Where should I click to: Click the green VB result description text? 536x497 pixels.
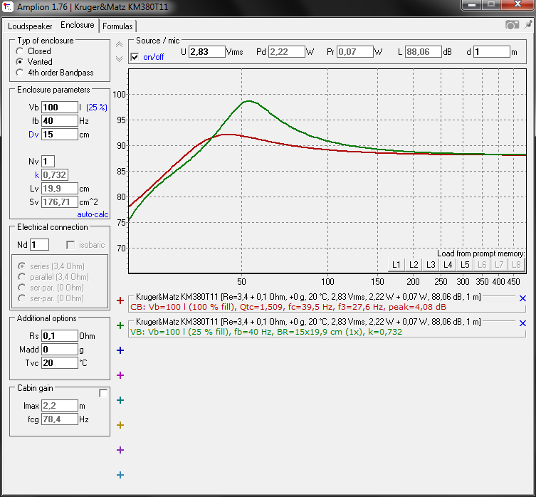[x=266, y=332]
